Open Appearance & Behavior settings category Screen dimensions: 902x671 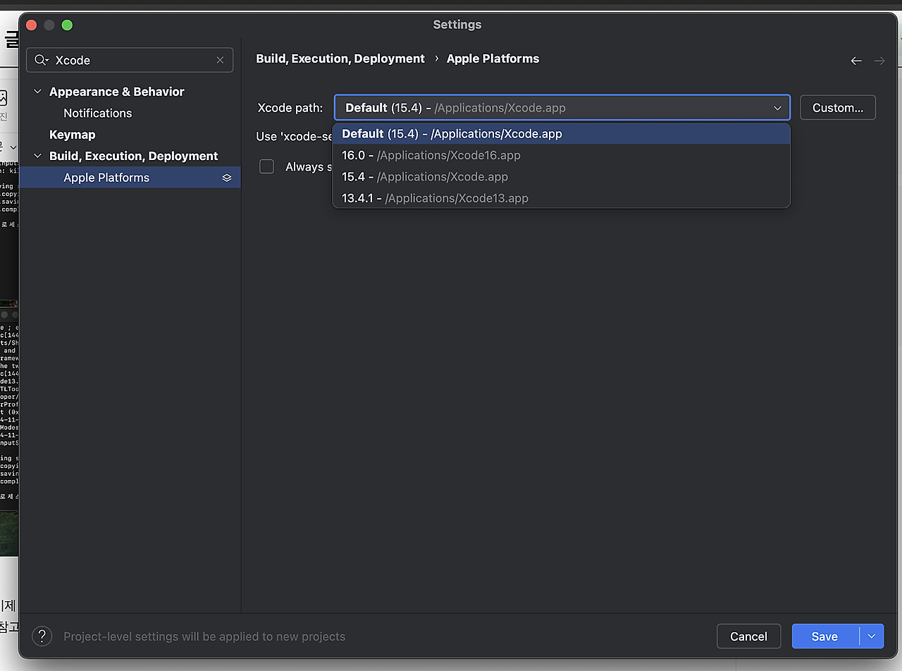click(116, 92)
